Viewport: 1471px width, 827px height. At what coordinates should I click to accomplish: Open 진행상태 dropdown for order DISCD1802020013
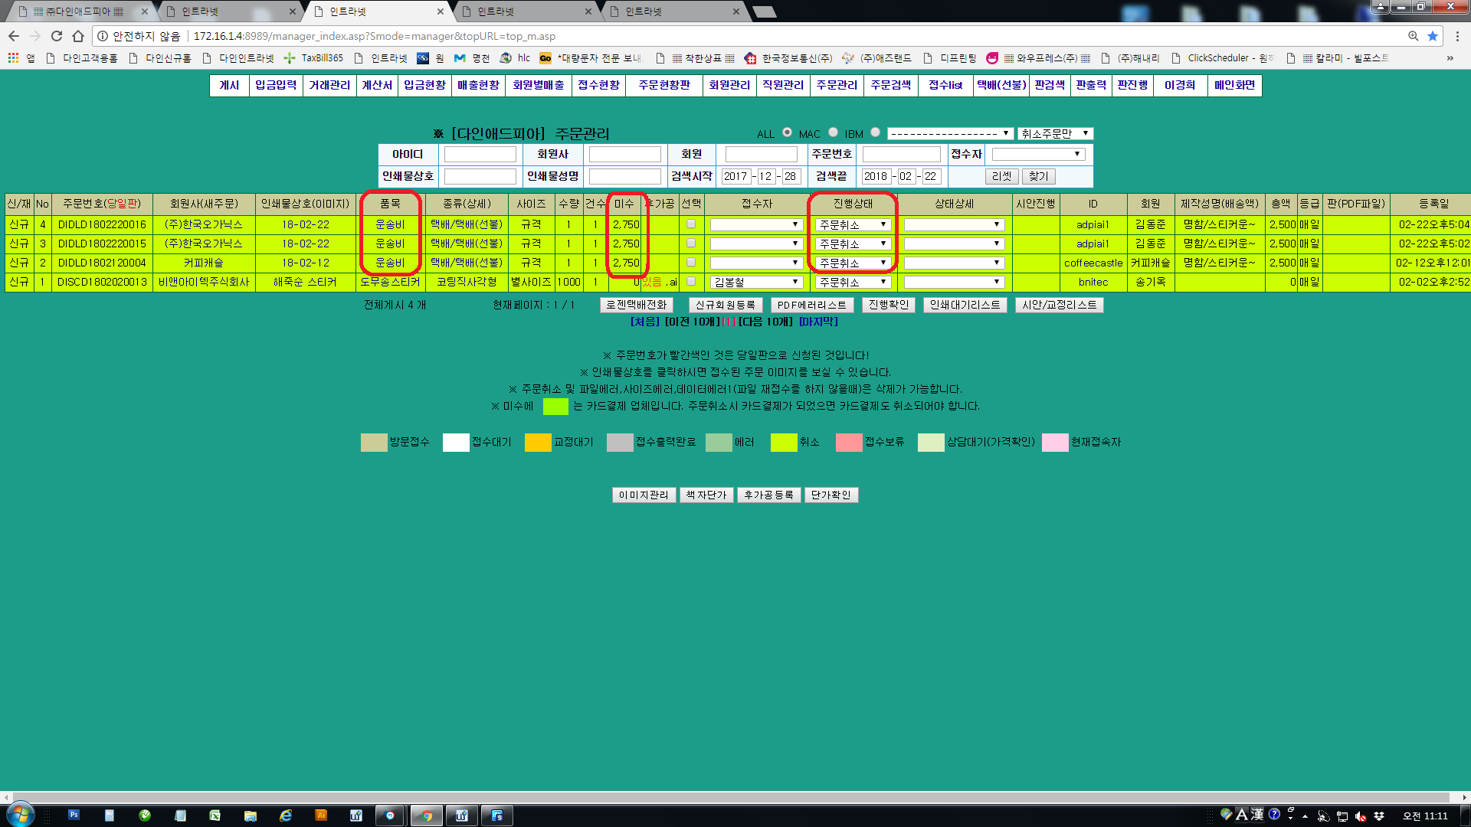tap(853, 282)
